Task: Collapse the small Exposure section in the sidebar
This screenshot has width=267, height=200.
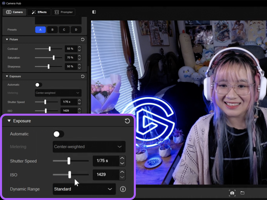Action: coord(7,76)
